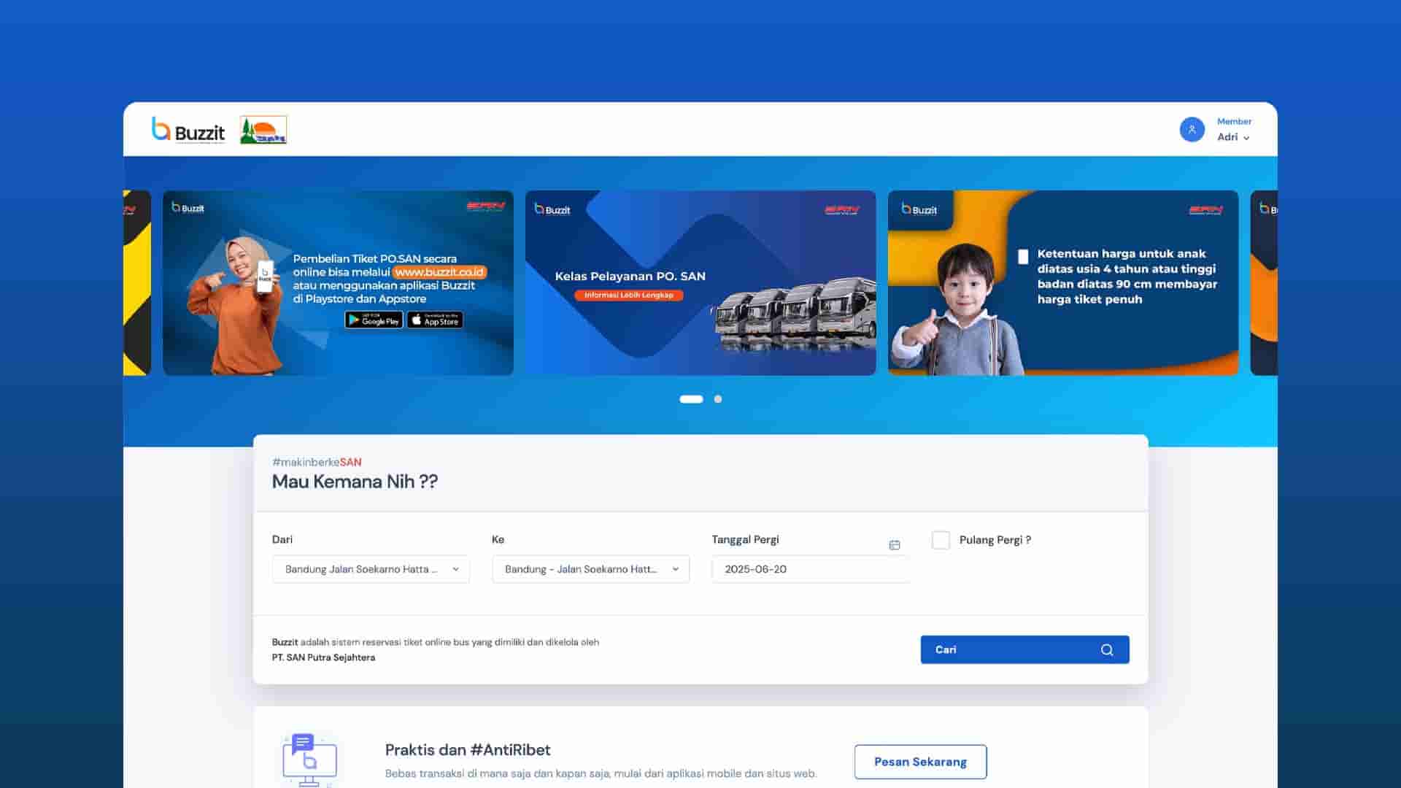This screenshot has height=788, width=1401.
Task: Click the Buzzit logo in header
Action: 188,130
